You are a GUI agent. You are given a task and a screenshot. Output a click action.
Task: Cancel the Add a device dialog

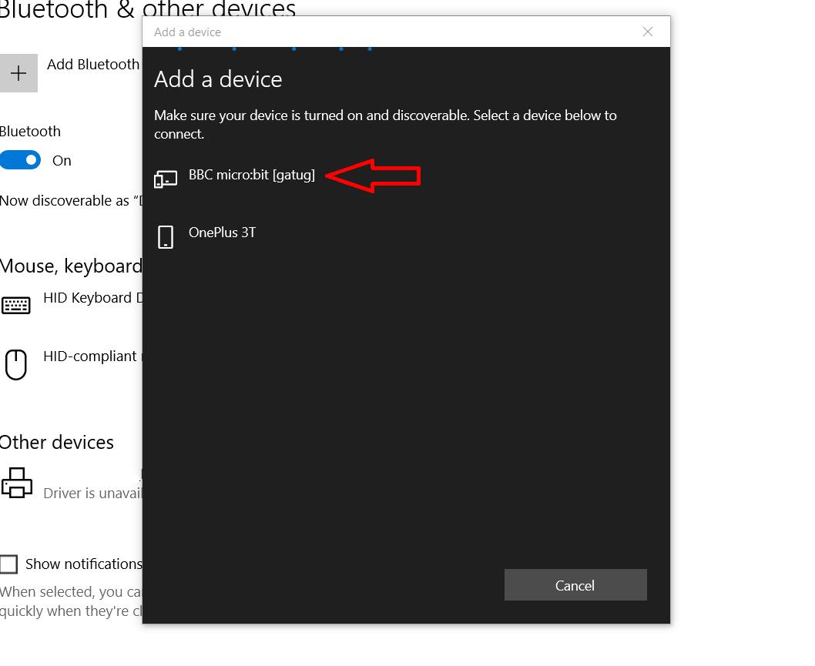575,585
